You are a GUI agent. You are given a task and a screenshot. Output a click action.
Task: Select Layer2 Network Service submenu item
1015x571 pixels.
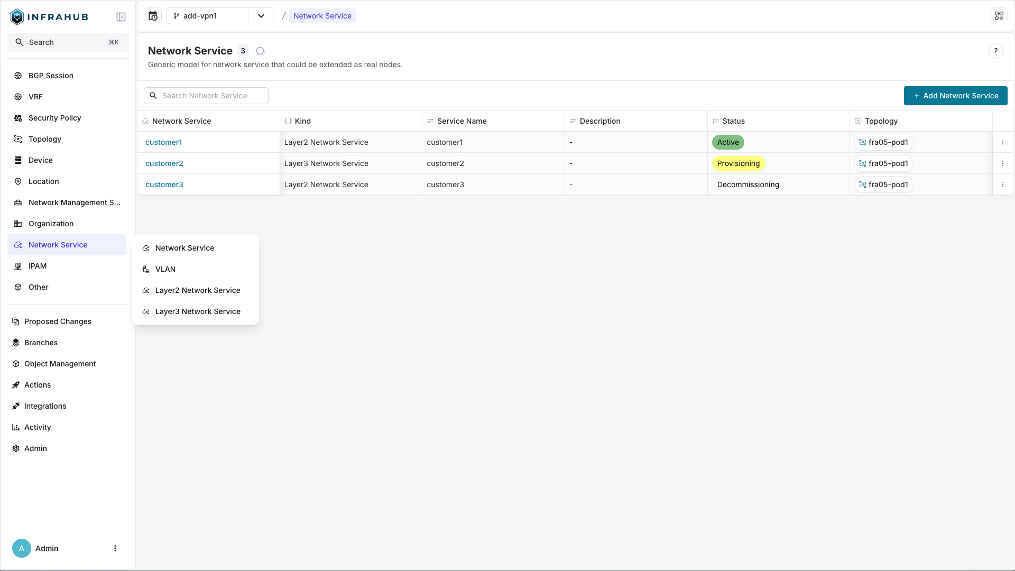tap(195, 290)
